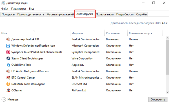The width and height of the screenshot is (169, 105).
Task: Select the DAEMON Tools Ultra Agent icon
Action: [8, 84]
